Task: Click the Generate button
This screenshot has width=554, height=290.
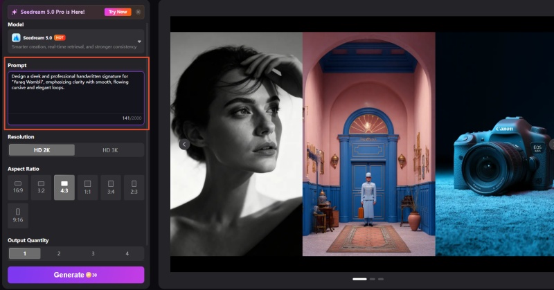Action: 76,275
